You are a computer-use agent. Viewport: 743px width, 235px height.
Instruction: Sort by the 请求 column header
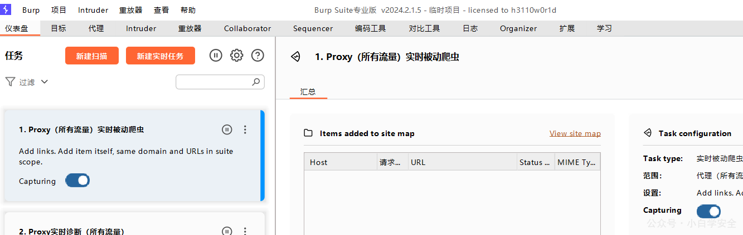(393, 162)
